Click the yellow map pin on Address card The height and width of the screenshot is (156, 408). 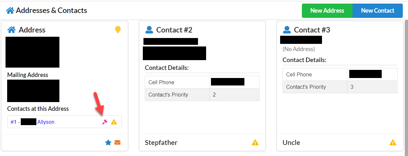tap(118, 30)
